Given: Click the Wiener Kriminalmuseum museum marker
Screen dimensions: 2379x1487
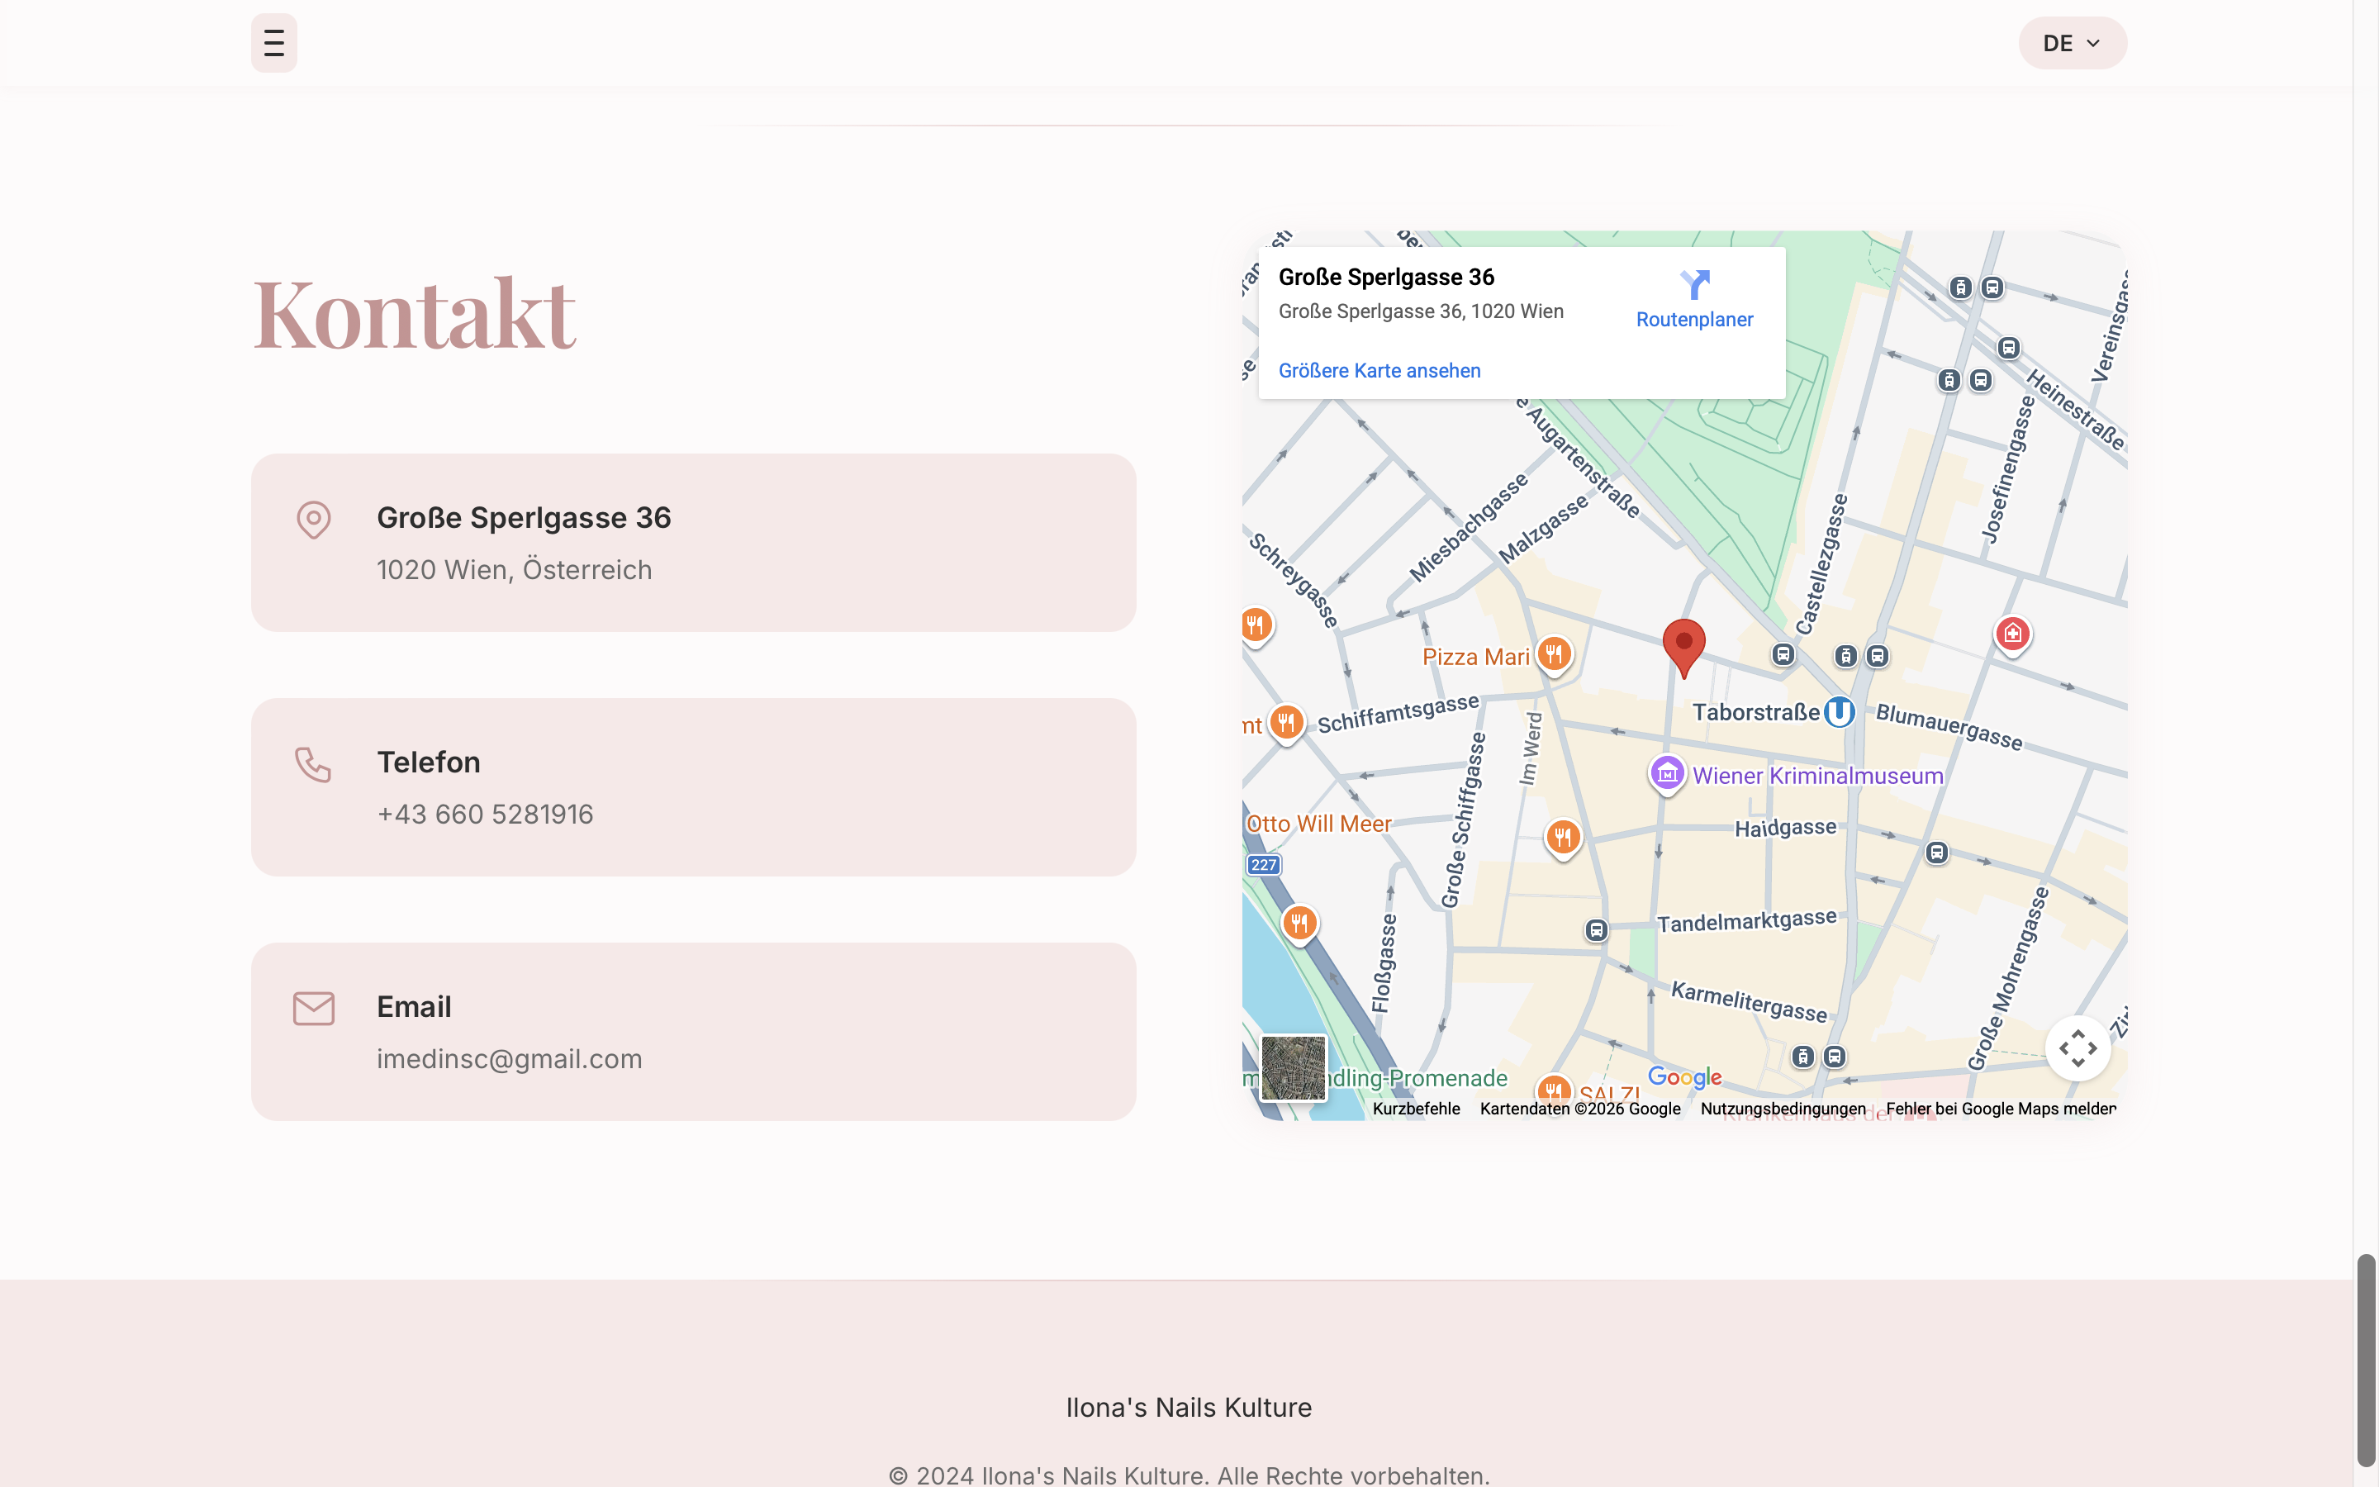Looking at the screenshot, I should (1666, 774).
